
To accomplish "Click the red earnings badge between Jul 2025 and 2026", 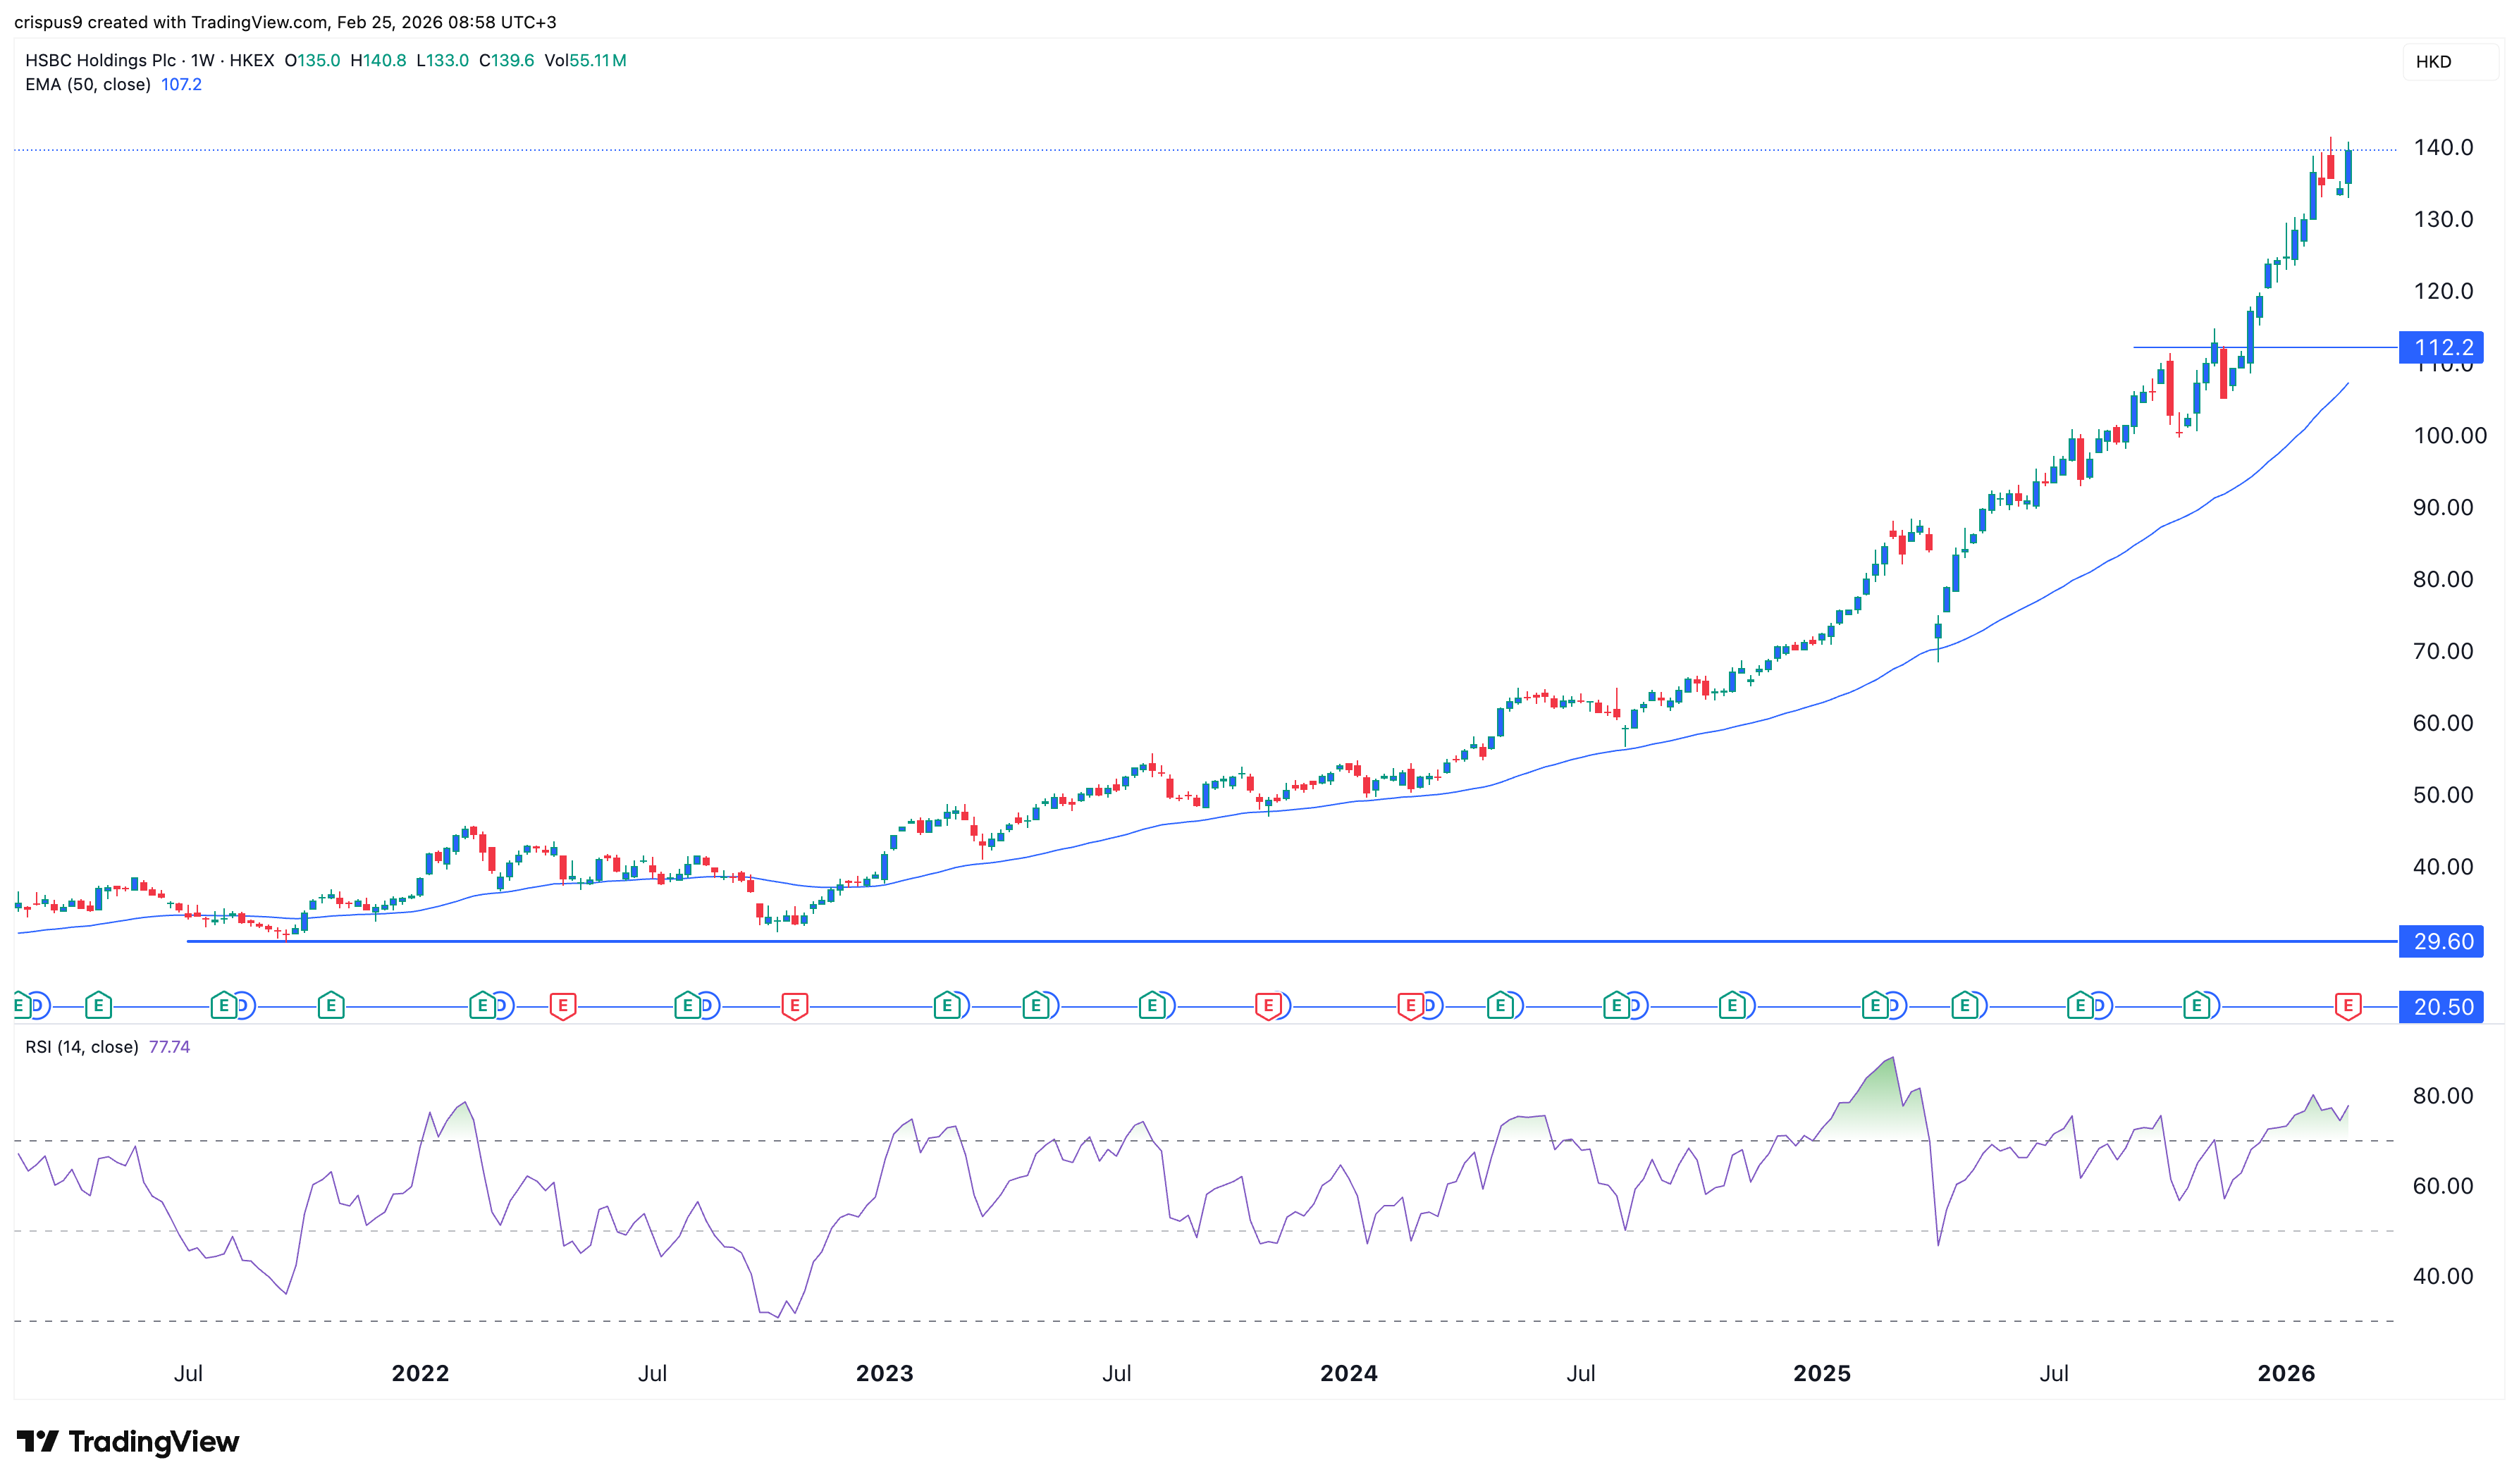I will tap(2348, 1007).
